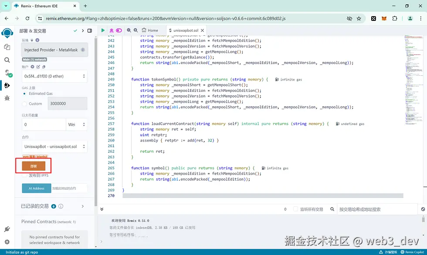Click the pink AI robot explain icon

click(x=112, y=30)
